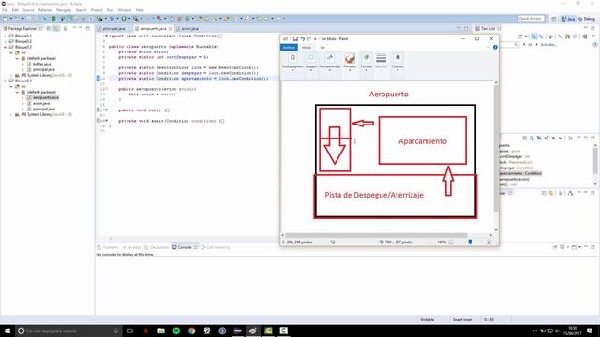The image size is (600, 337).
Task: Select principal.java under Bloque5.4
Action: tap(44, 109)
